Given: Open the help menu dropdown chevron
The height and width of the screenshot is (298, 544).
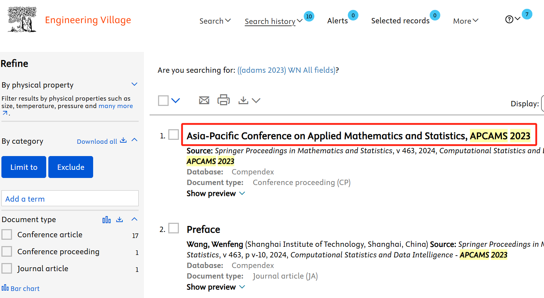Looking at the screenshot, I should coord(518,19).
